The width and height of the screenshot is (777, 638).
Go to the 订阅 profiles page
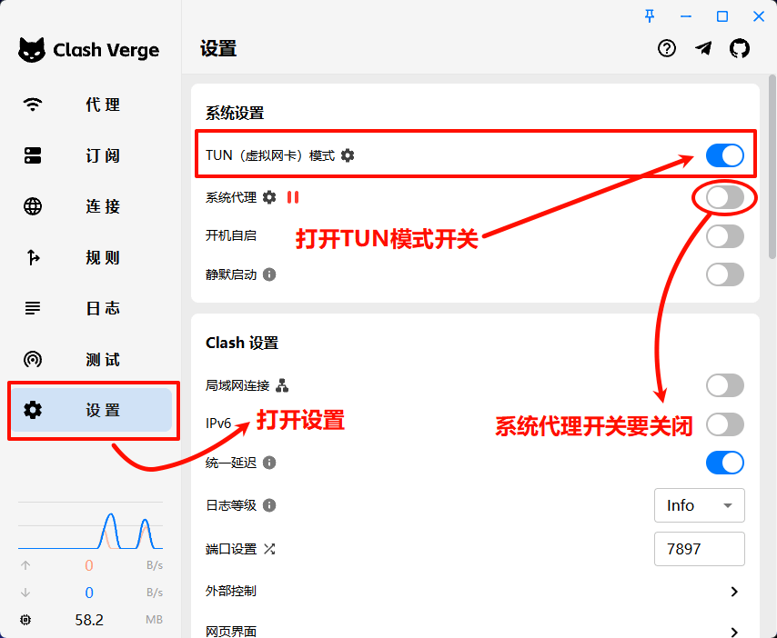point(91,155)
